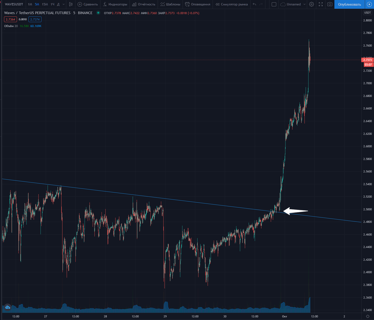Open the chart layout selector square icon

(274, 4)
